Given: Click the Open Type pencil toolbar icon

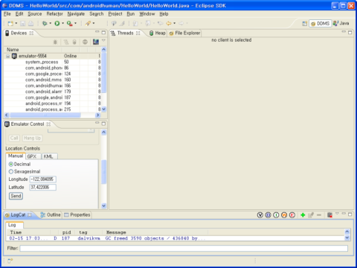Looking at the screenshot, I should point(88,23).
